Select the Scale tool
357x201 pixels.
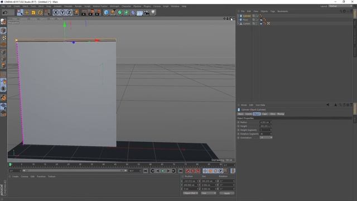pos(33,12)
